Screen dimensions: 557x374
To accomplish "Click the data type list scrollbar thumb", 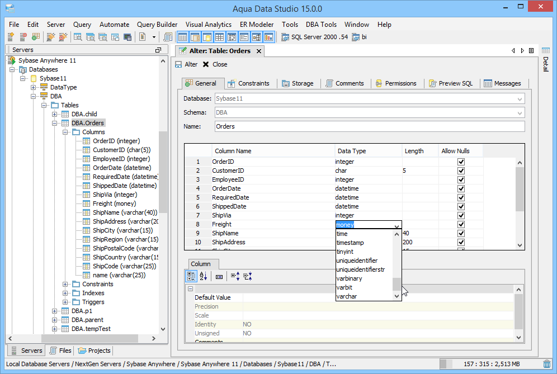I will [396, 284].
